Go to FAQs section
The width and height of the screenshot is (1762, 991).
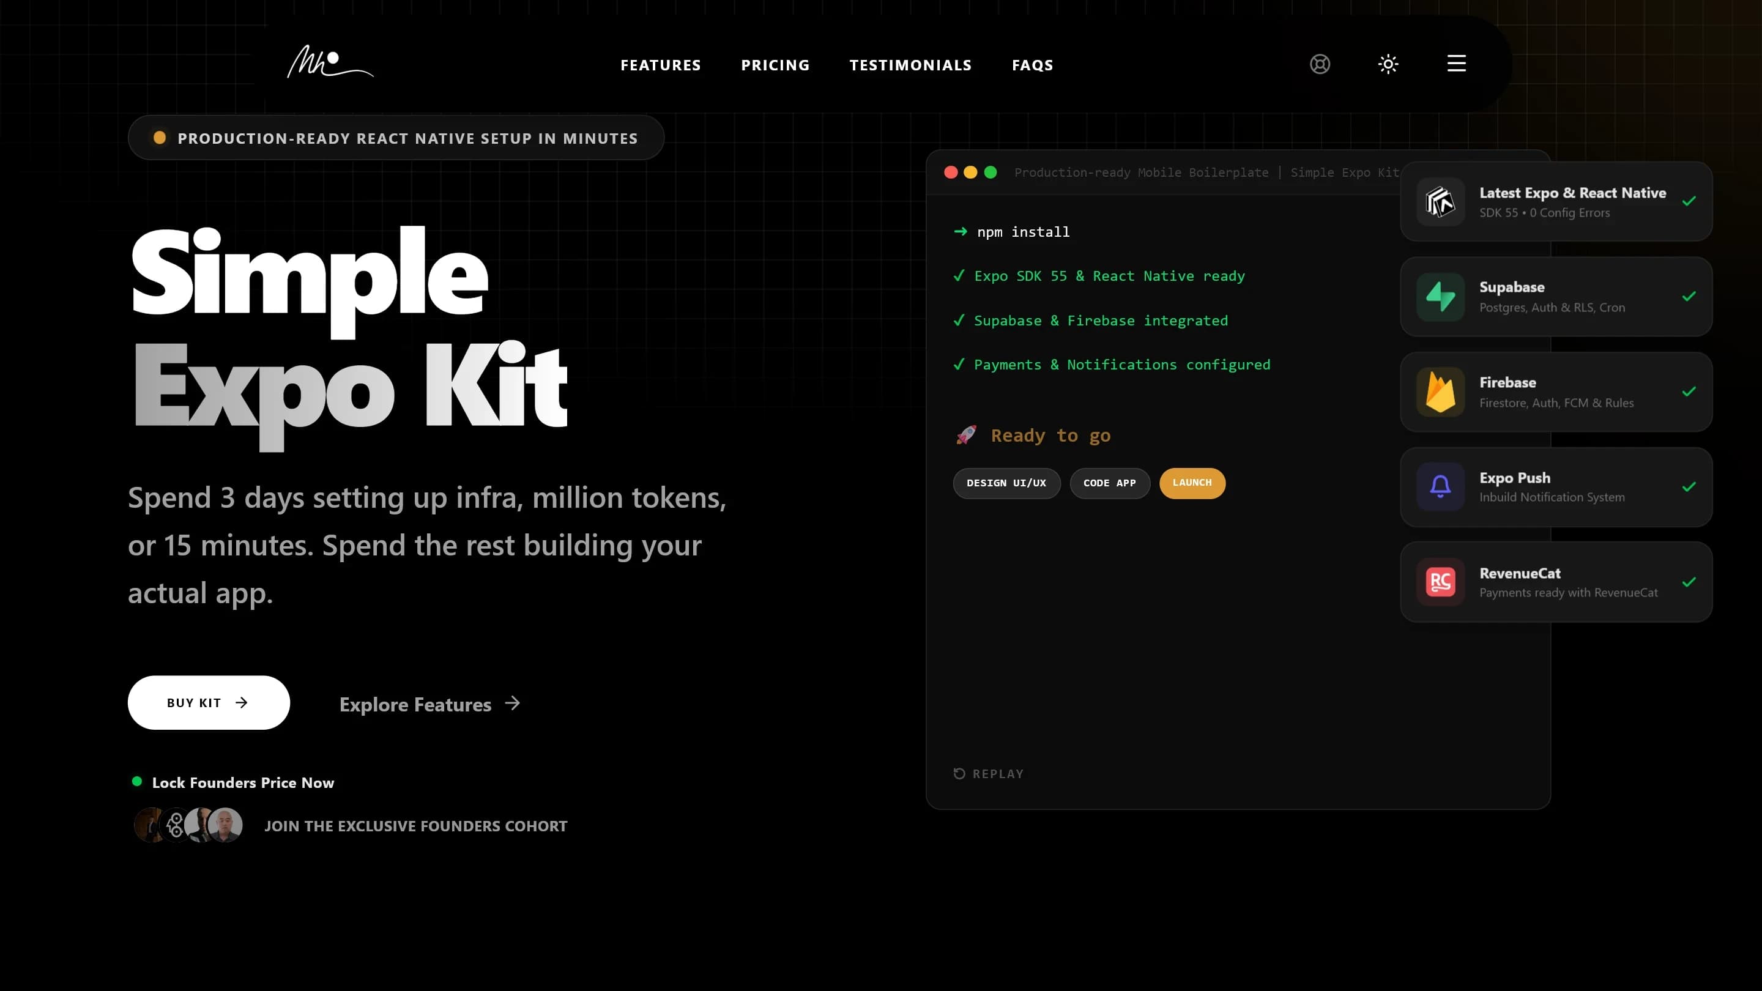pos(1032,65)
